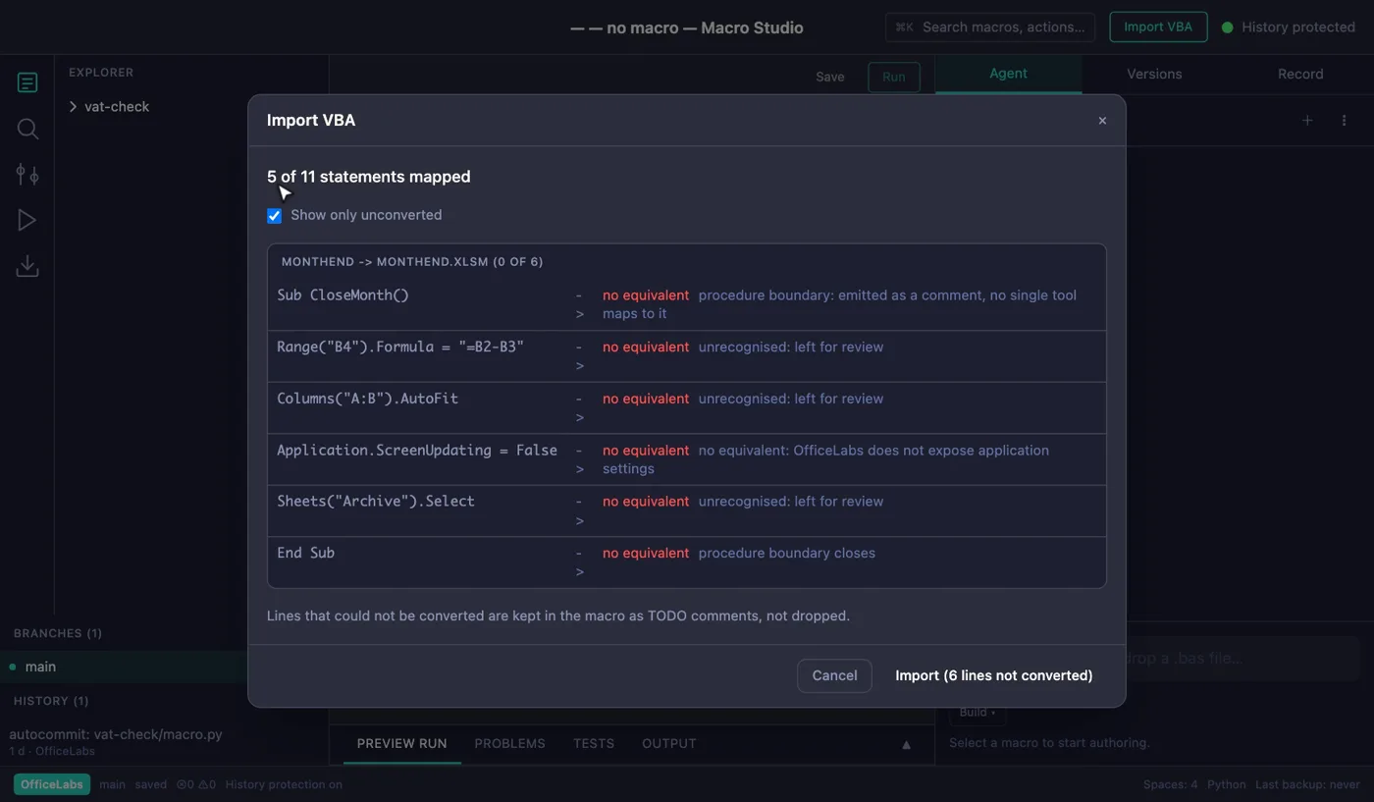Image resolution: width=1374 pixels, height=802 pixels.
Task: Click the plus icon in Agent panel
Action: pyautogui.click(x=1307, y=121)
